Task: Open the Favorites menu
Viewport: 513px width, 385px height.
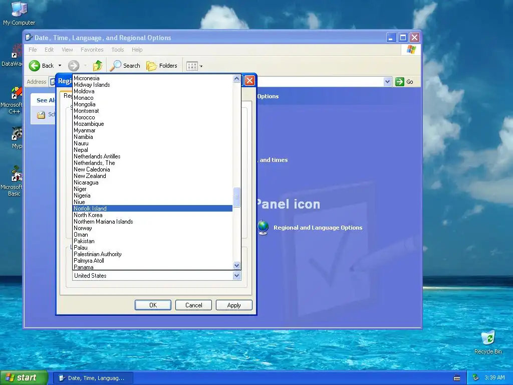Action: (x=92, y=50)
